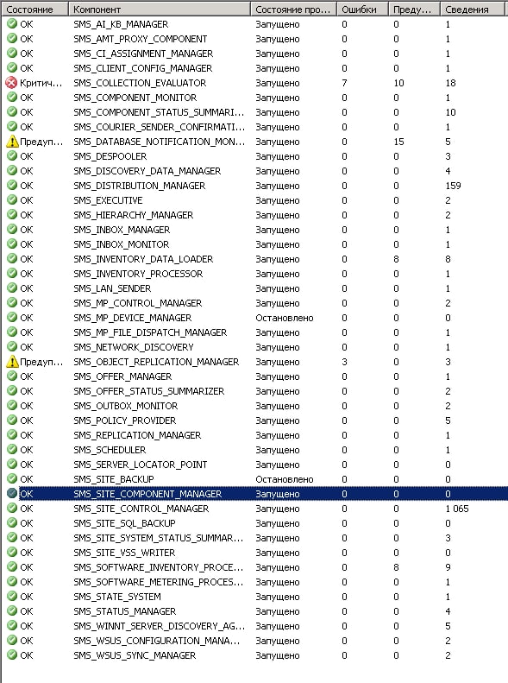508x683 pixels.
Task: Click critical red icon for SMS_COLLECTION_EVALUATOR
Action: point(12,83)
